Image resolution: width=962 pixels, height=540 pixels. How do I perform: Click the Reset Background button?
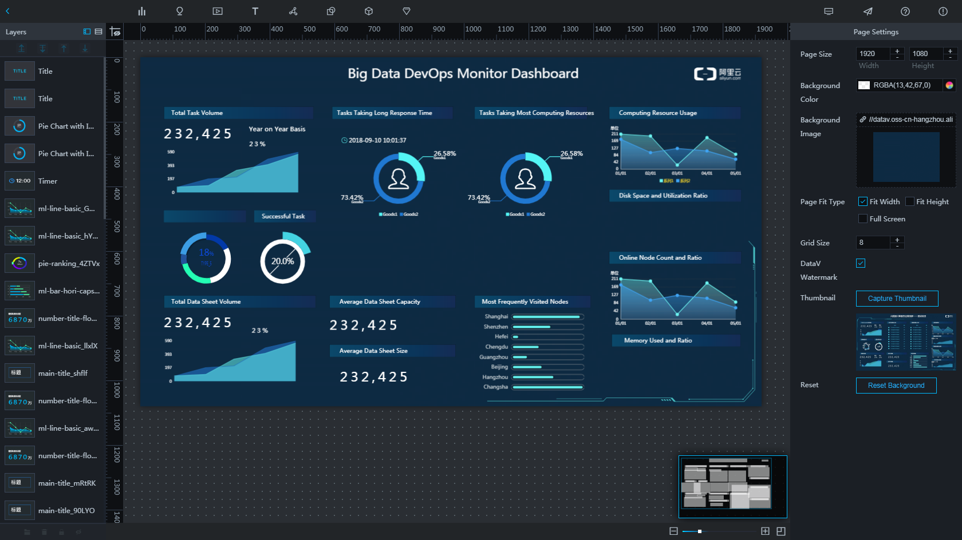(896, 386)
